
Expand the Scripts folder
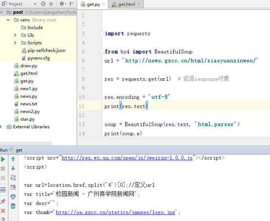coord(15,43)
